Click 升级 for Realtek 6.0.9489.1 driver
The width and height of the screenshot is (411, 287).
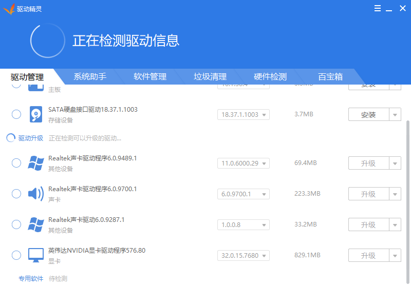pos(368,163)
